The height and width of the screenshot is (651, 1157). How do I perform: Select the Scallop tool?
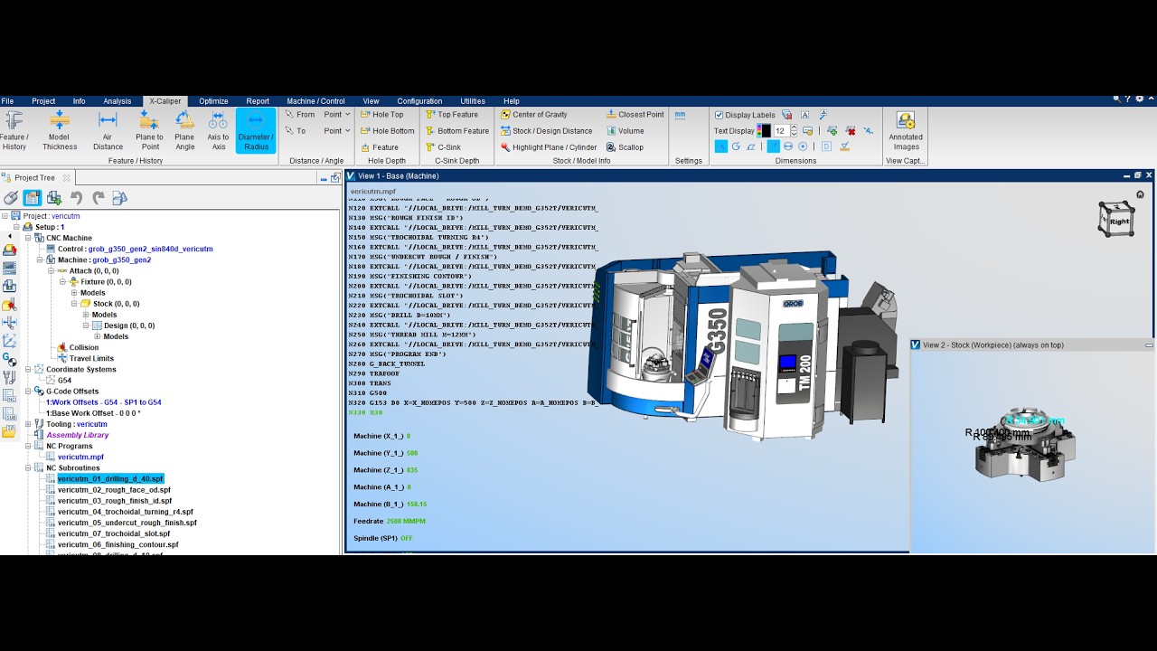point(625,147)
